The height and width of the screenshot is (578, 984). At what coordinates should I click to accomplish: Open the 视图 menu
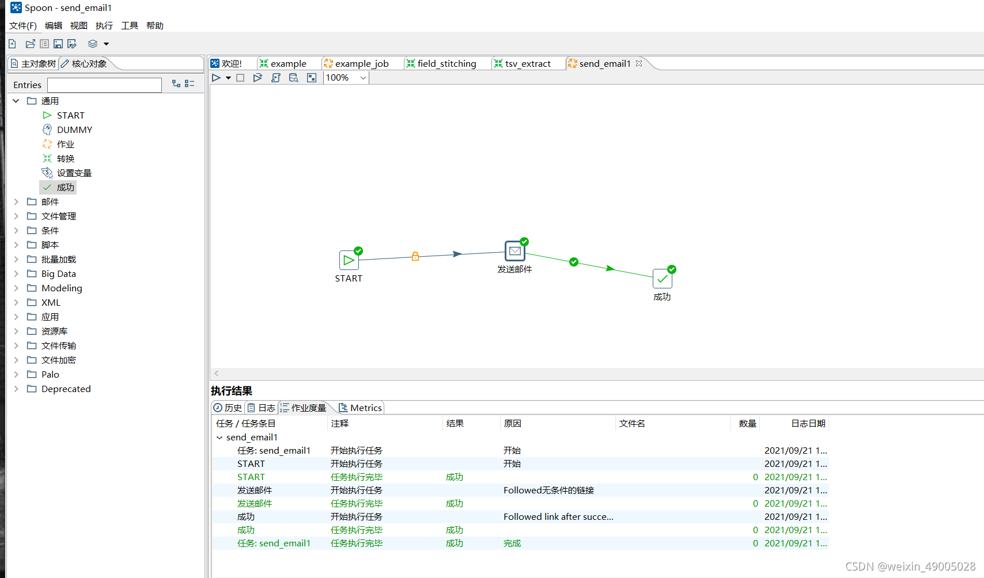pos(79,25)
